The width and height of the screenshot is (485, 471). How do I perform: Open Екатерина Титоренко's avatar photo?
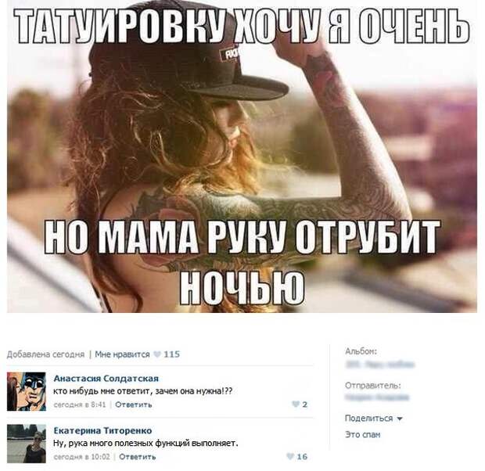(27, 444)
